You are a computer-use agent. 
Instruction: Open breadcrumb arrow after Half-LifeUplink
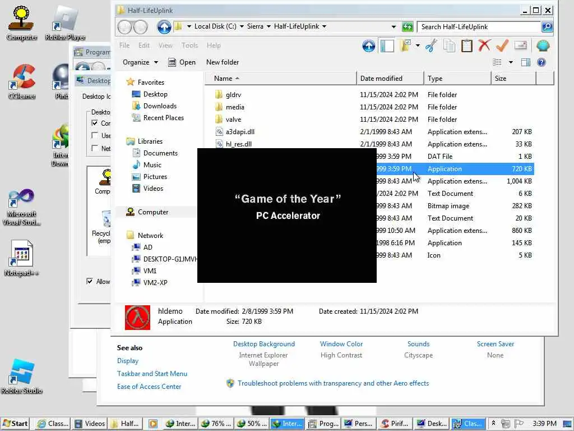click(x=324, y=27)
